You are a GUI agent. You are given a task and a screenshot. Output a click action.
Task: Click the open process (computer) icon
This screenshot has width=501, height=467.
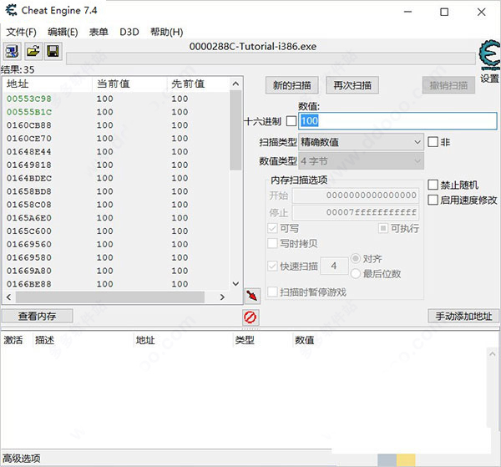(x=12, y=52)
